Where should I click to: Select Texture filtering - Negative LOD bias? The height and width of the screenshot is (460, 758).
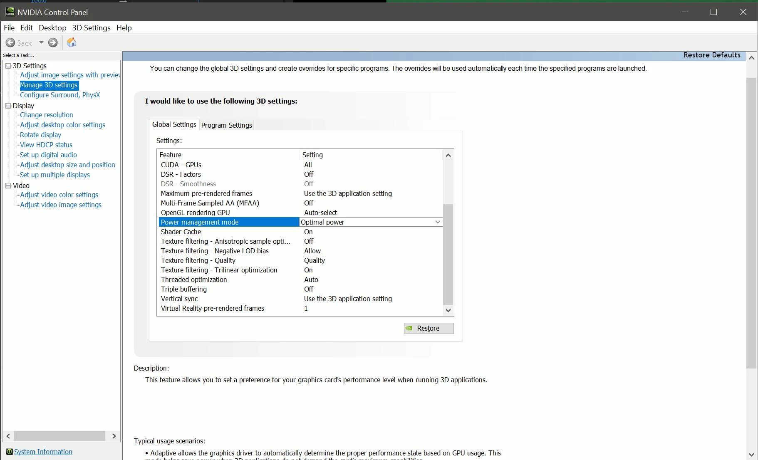[x=300, y=251]
